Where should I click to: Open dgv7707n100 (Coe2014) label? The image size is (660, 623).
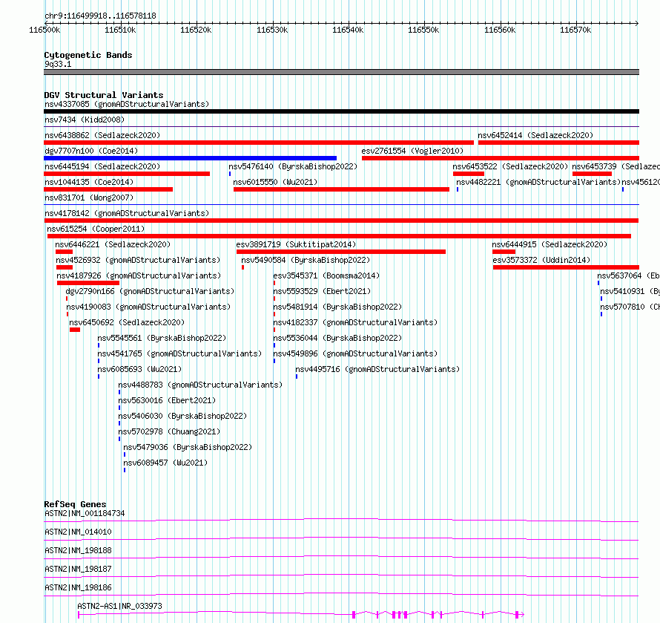(91, 151)
